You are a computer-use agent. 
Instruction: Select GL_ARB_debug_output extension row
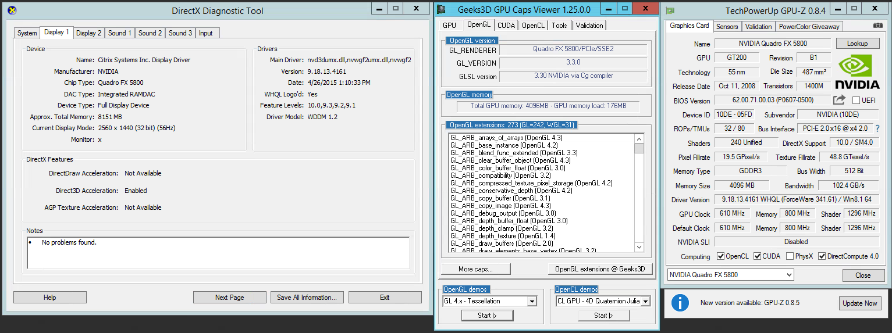pos(503,213)
